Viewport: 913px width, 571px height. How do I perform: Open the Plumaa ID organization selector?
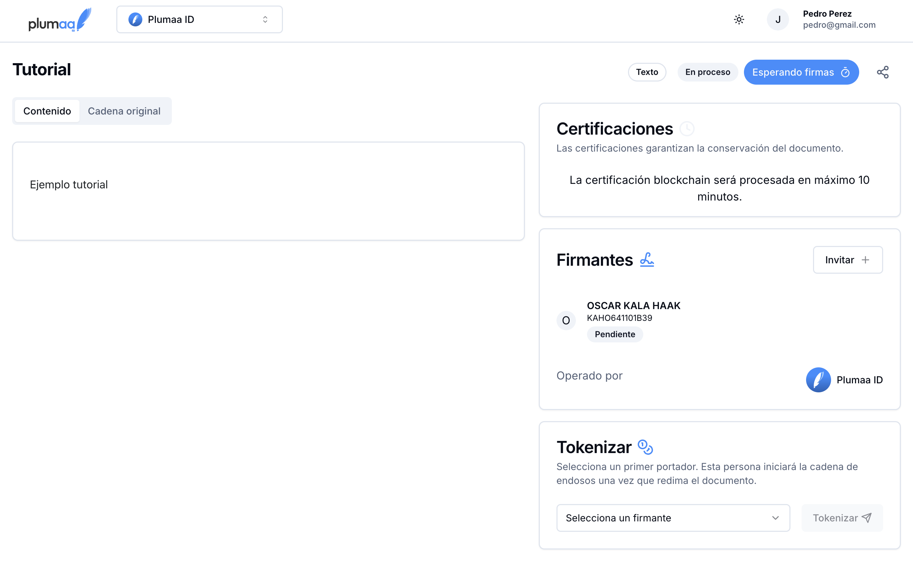199,20
